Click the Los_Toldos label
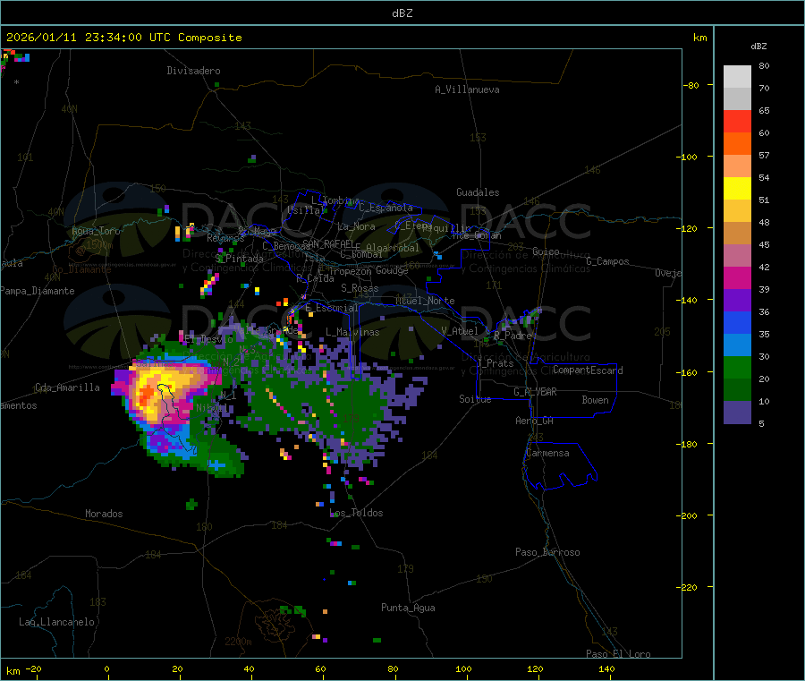This screenshot has height=681, width=805. pos(356,513)
